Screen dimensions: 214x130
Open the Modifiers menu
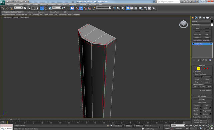[43, 4]
